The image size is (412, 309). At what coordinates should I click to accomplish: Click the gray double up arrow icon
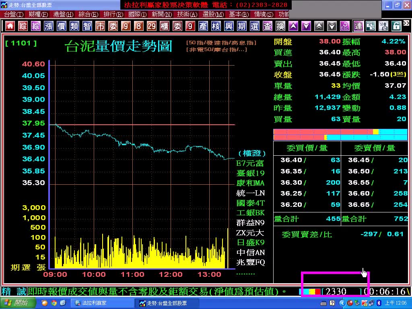pyautogui.click(x=319, y=26)
